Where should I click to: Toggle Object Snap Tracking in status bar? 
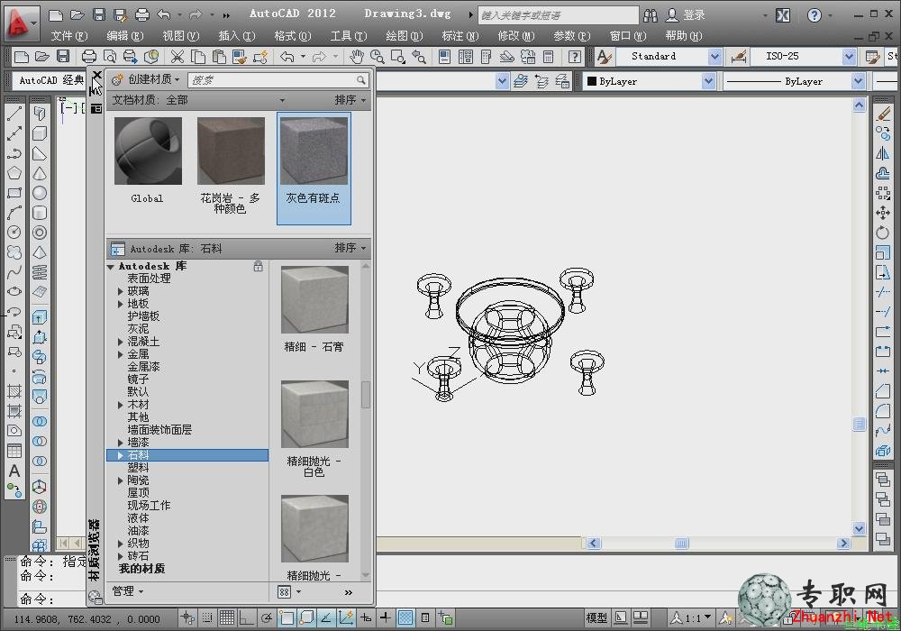[326, 617]
